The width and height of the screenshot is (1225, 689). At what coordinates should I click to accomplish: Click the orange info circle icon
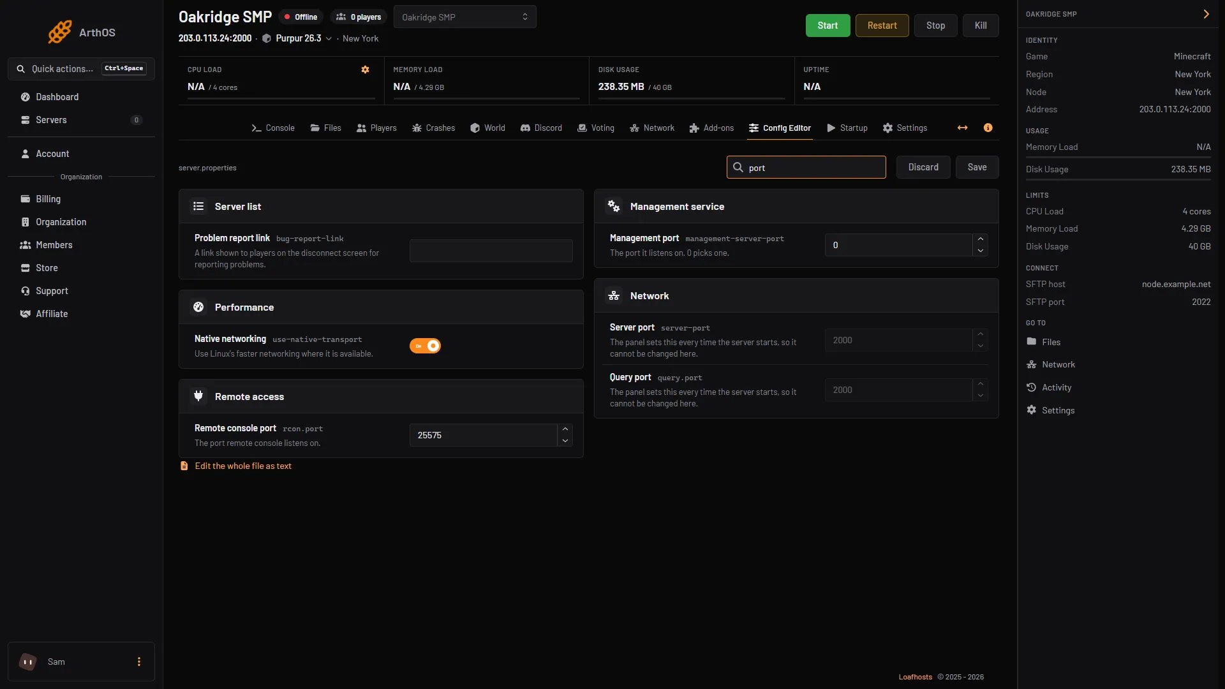(x=988, y=128)
